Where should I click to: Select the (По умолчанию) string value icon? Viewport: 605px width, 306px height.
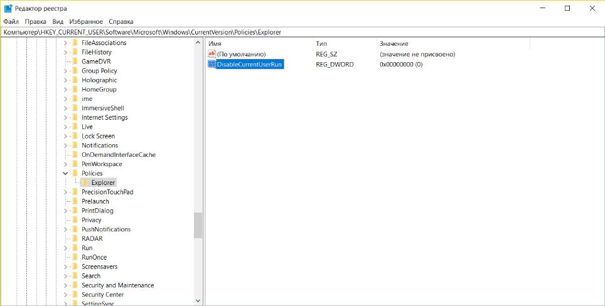click(211, 54)
